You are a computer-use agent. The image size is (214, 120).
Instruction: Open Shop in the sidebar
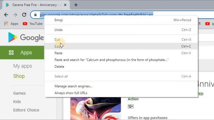[19, 76]
